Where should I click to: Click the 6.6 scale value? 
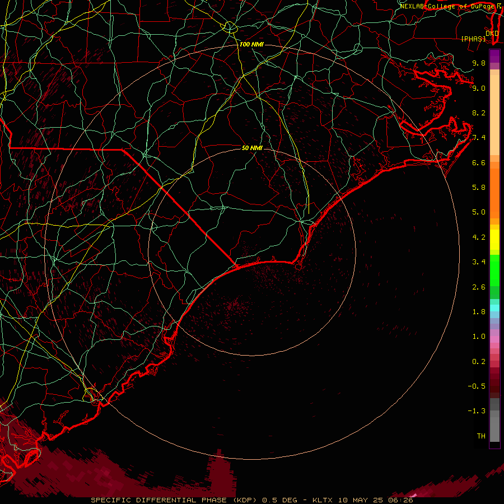pos(479,162)
